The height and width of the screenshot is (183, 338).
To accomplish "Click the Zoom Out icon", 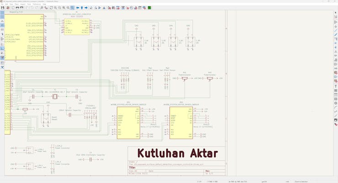I will point(59,8).
